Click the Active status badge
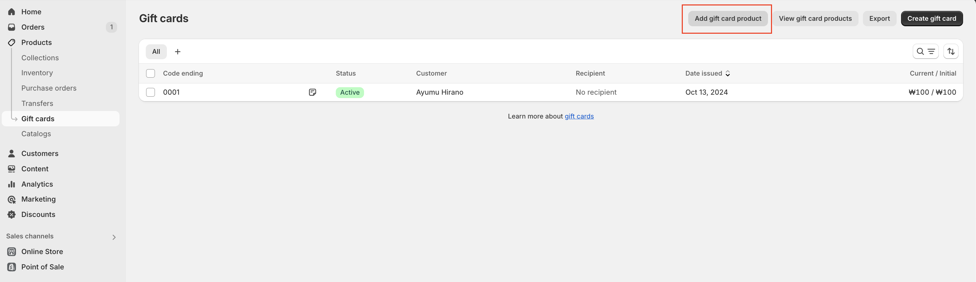 (x=350, y=93)
